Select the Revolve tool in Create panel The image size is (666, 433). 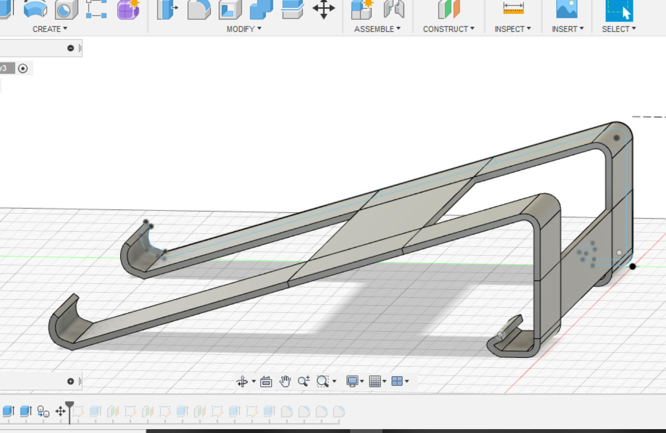pos(36,10)
